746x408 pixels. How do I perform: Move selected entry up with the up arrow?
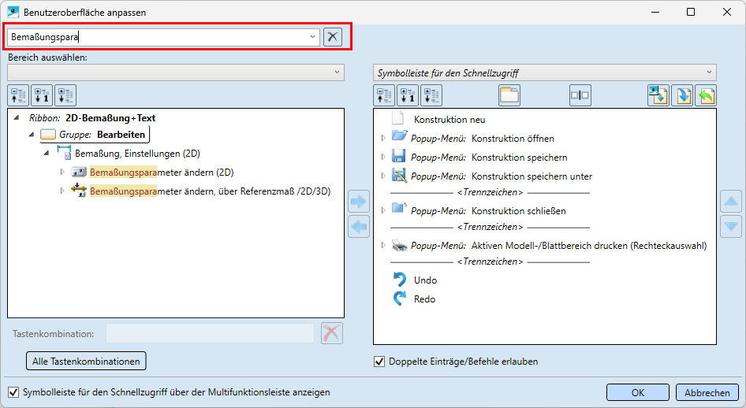[731, 202]
